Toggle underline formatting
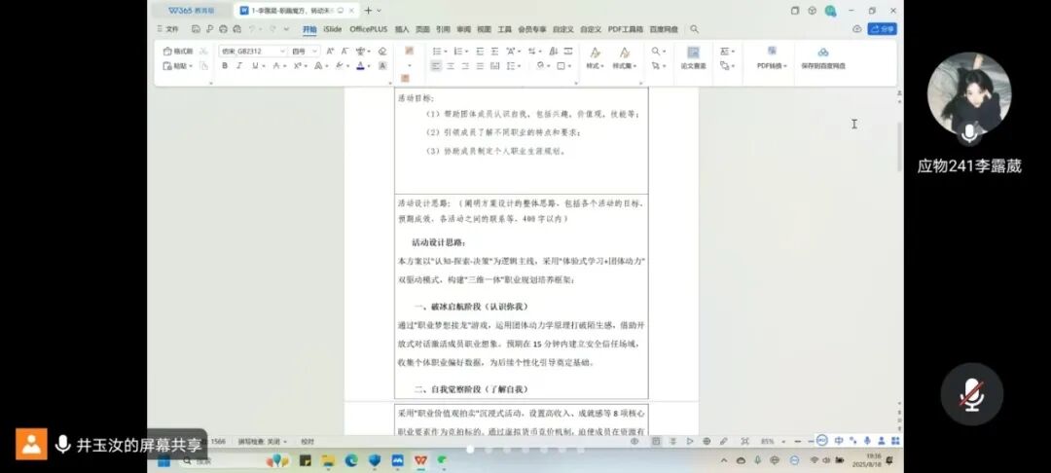The image size is (1051, 473). click(x=255, y=66)
